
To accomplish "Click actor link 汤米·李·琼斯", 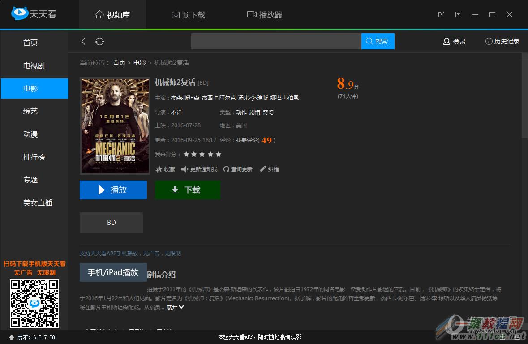I will pos(253,98).
